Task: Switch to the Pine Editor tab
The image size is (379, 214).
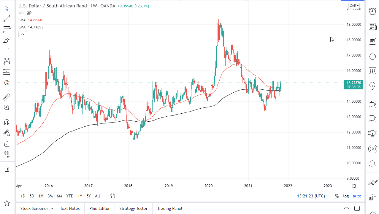Action: [x=99, y=208]
